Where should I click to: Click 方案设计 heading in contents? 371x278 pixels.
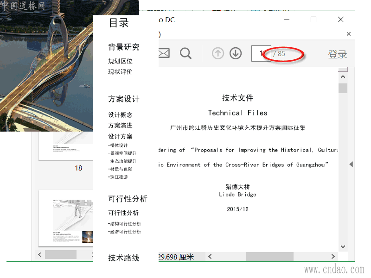[124, 99]
